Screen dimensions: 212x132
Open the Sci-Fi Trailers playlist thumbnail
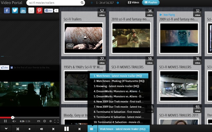(83, 38)
